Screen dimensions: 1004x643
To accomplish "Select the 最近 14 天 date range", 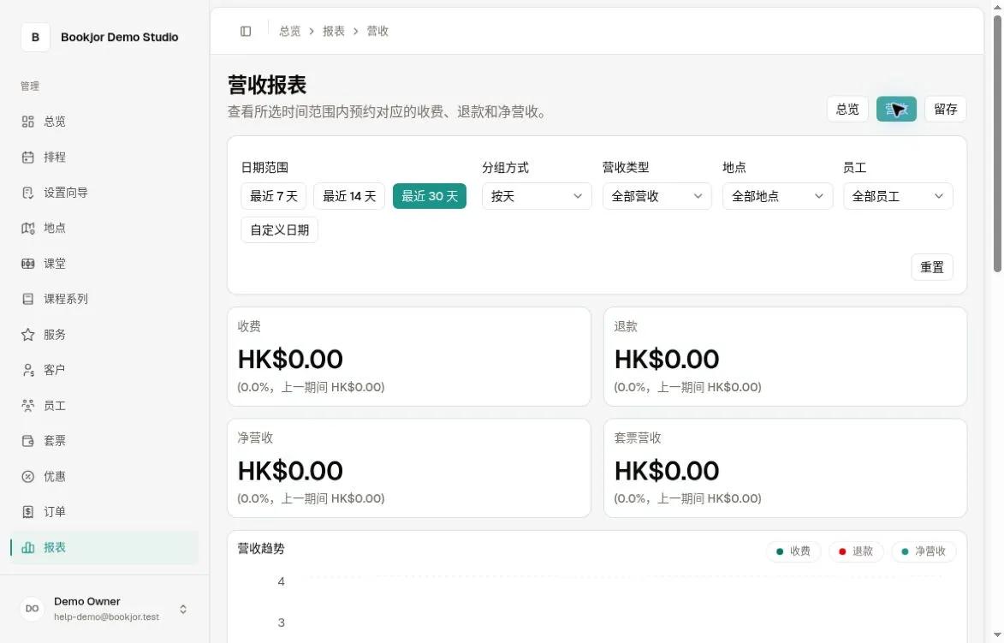I will click(x=349, y=196).
